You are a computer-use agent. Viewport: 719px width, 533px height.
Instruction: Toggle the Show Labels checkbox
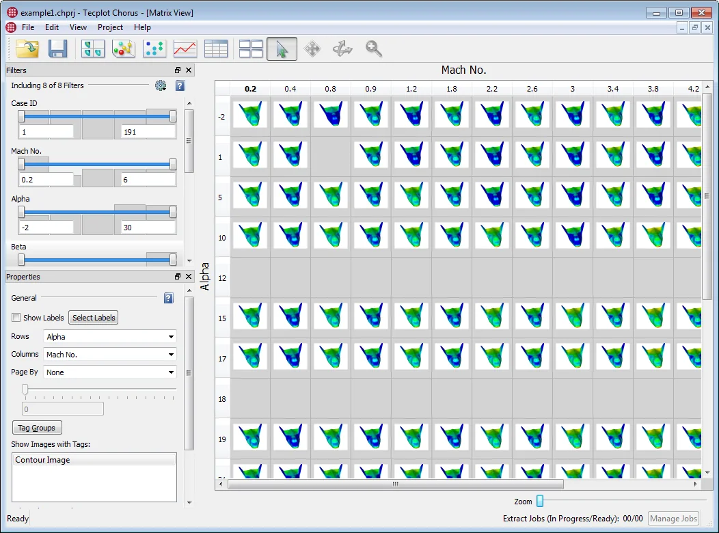(x=16, y=318)
